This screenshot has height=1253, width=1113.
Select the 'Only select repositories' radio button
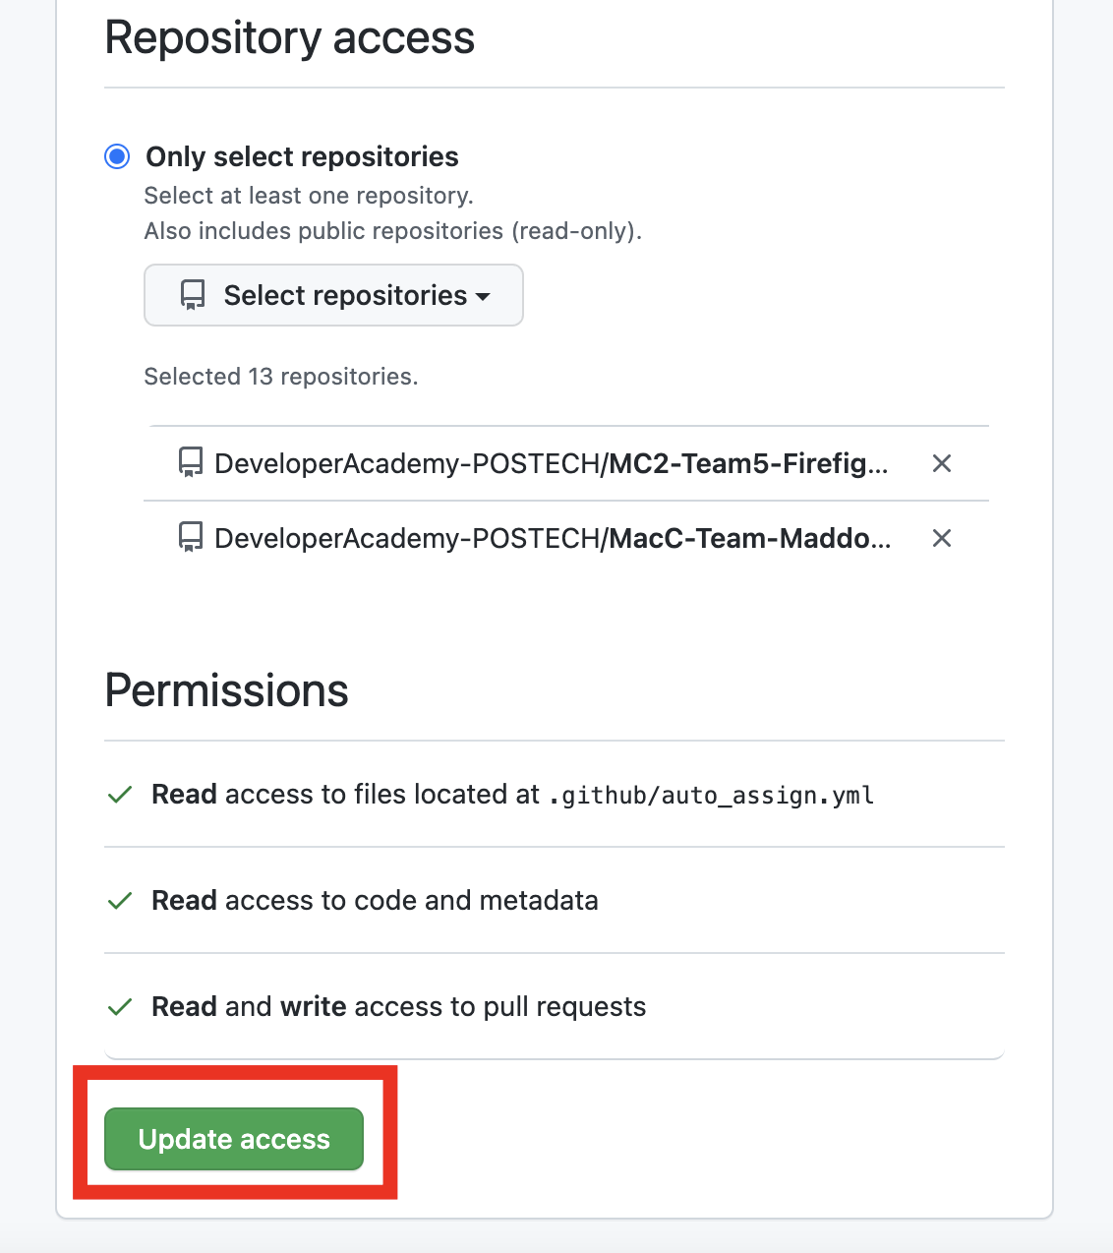(117, 156)
